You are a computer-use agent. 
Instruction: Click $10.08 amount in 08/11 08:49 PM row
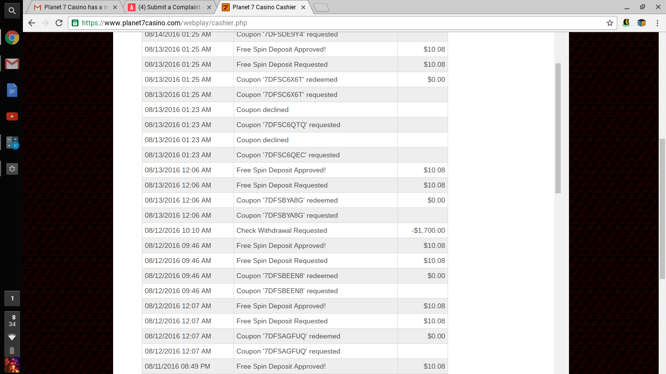click(x=434, y=366)
